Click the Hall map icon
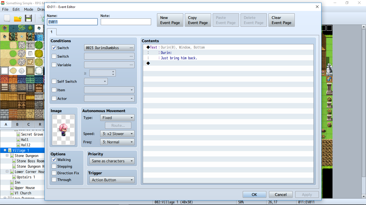 [x=18, y=140]
